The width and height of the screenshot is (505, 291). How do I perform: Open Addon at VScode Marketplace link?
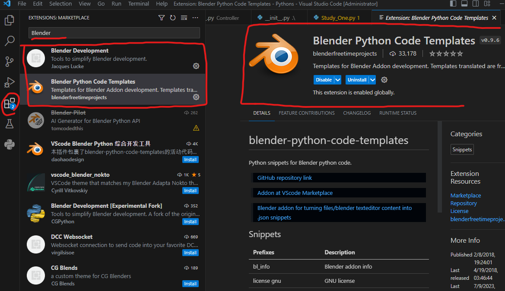[x=295, y=193]
